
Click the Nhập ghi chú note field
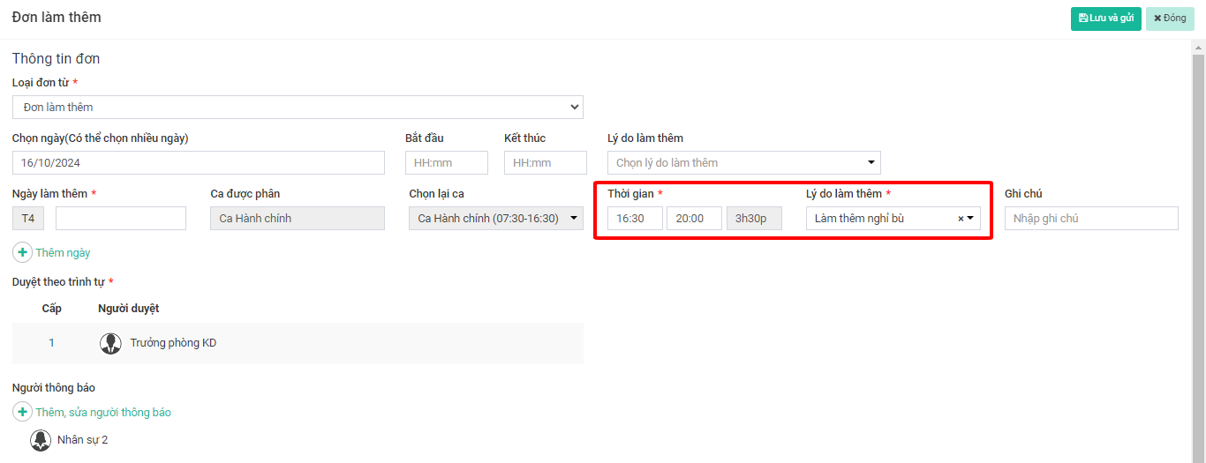tap(1090, 219)
